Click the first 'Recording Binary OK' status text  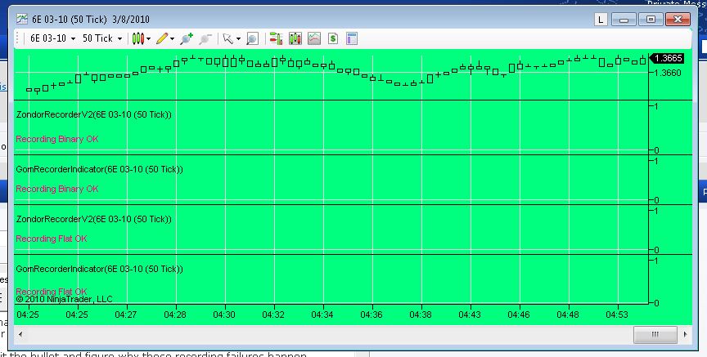click(x=56, y=139)
